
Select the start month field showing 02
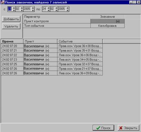18,9
